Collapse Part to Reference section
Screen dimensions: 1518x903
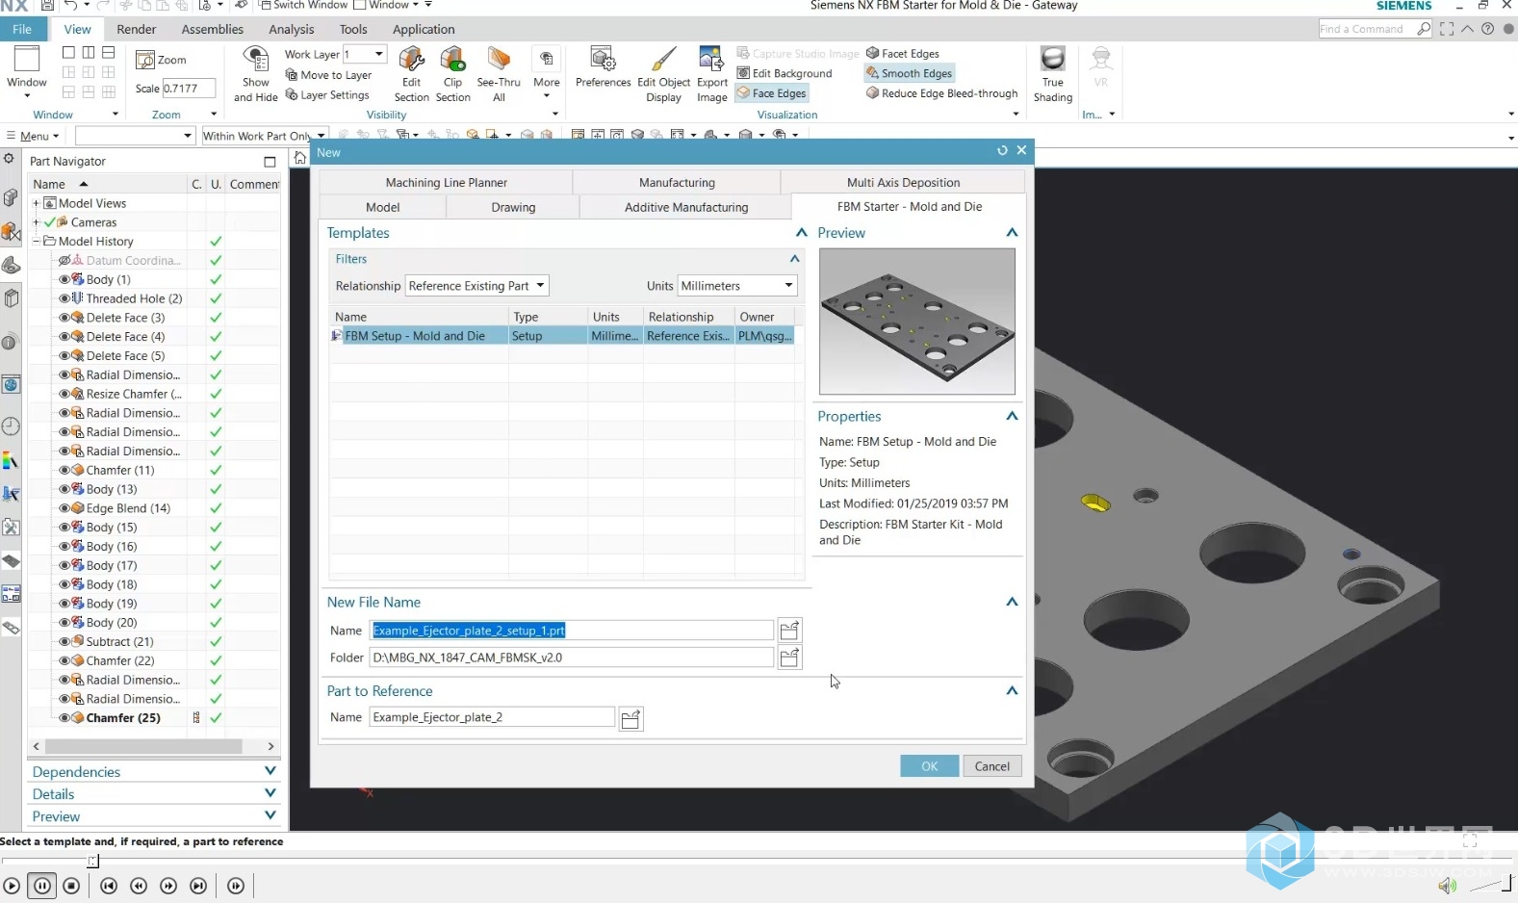1012,691
